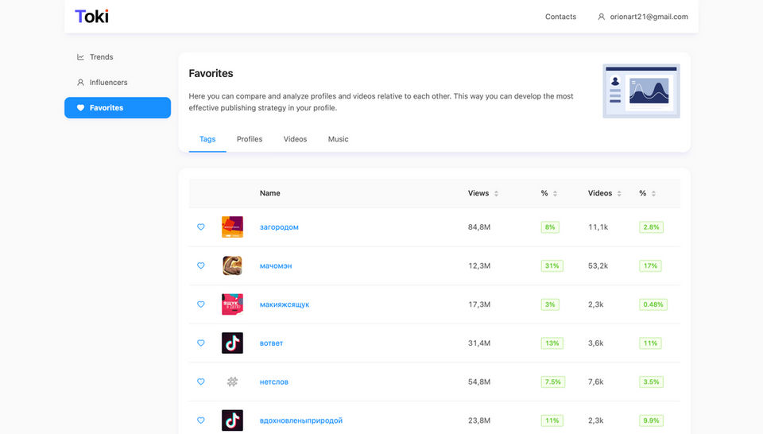This screenshot has height=434, width=763.
Task: Open the мачомэн tag link
Action: (276, 265)
